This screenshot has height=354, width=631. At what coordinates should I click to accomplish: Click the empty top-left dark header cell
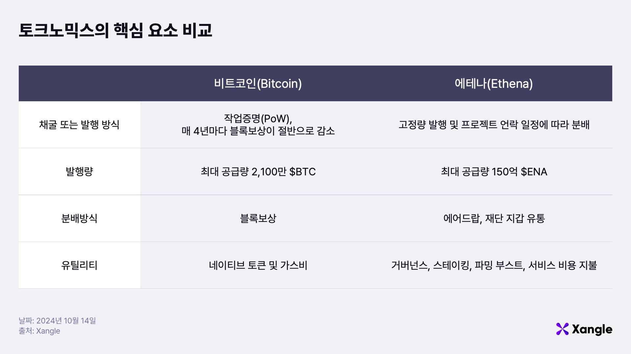(x=79, y=84)
